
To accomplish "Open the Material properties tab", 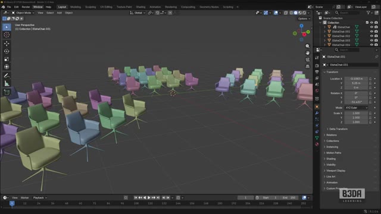I will point(317,144).
